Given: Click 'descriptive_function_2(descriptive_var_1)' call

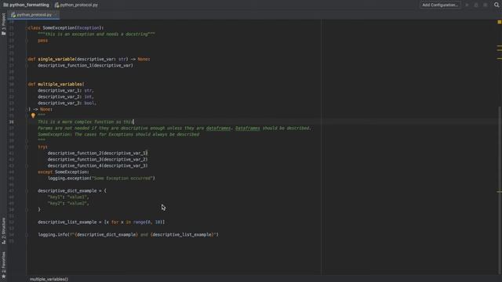Looking at the screenshot, I should click(x=97, y=154).
